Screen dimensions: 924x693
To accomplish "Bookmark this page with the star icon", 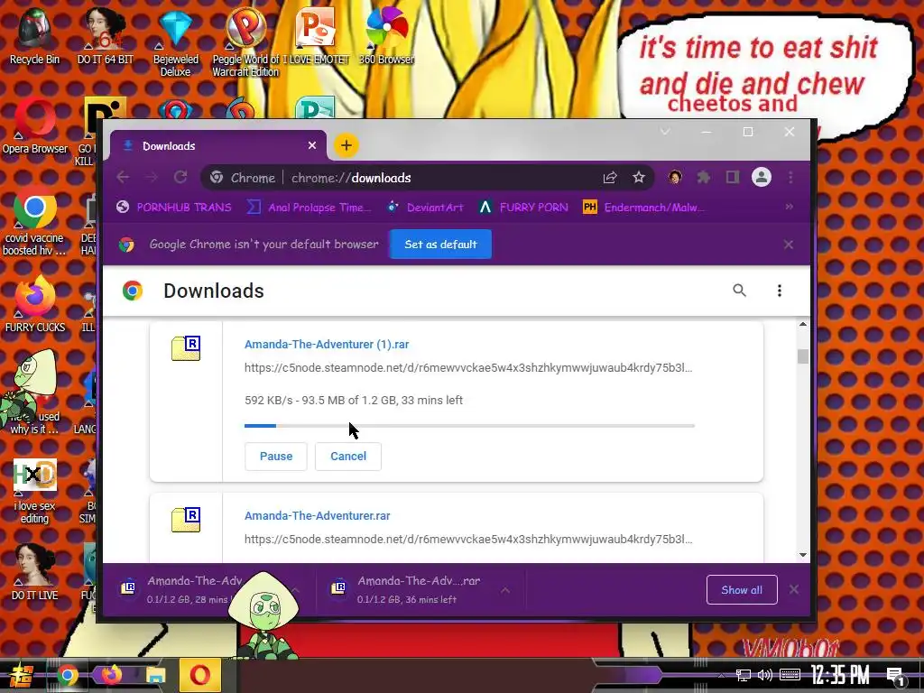I will click(x=639, y=178).
